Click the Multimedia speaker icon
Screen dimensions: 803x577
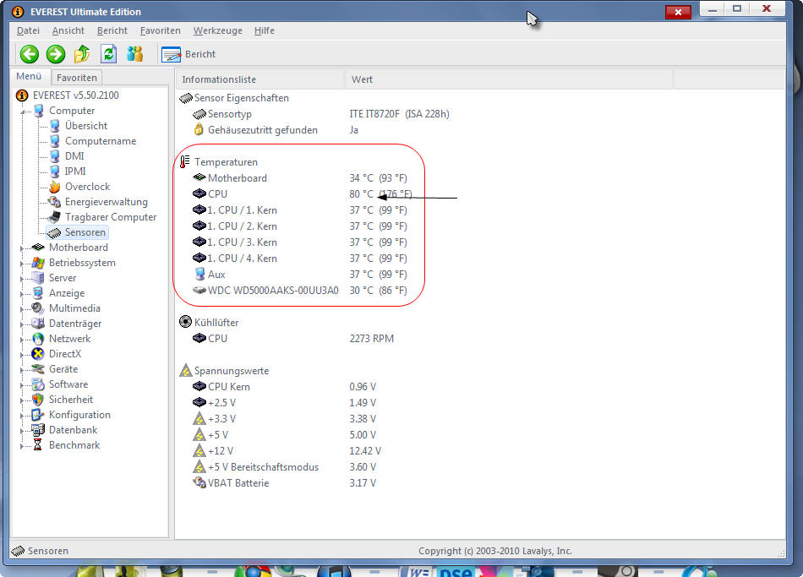[x=38, y=308]
